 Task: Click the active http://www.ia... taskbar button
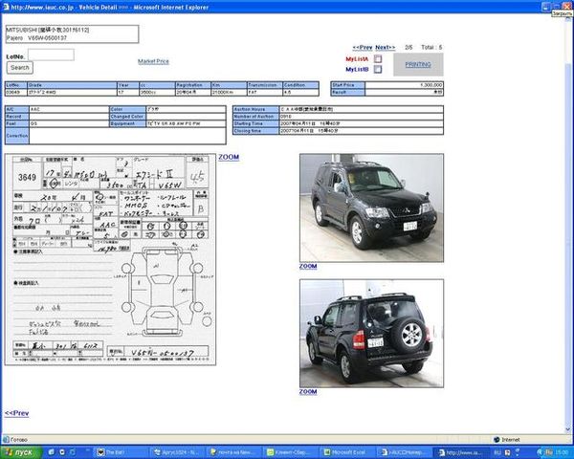(x=461, y=452)
